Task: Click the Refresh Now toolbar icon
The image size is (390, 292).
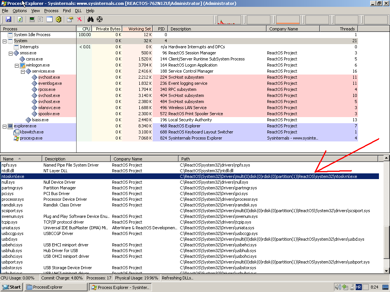Action: pos(20,19)
